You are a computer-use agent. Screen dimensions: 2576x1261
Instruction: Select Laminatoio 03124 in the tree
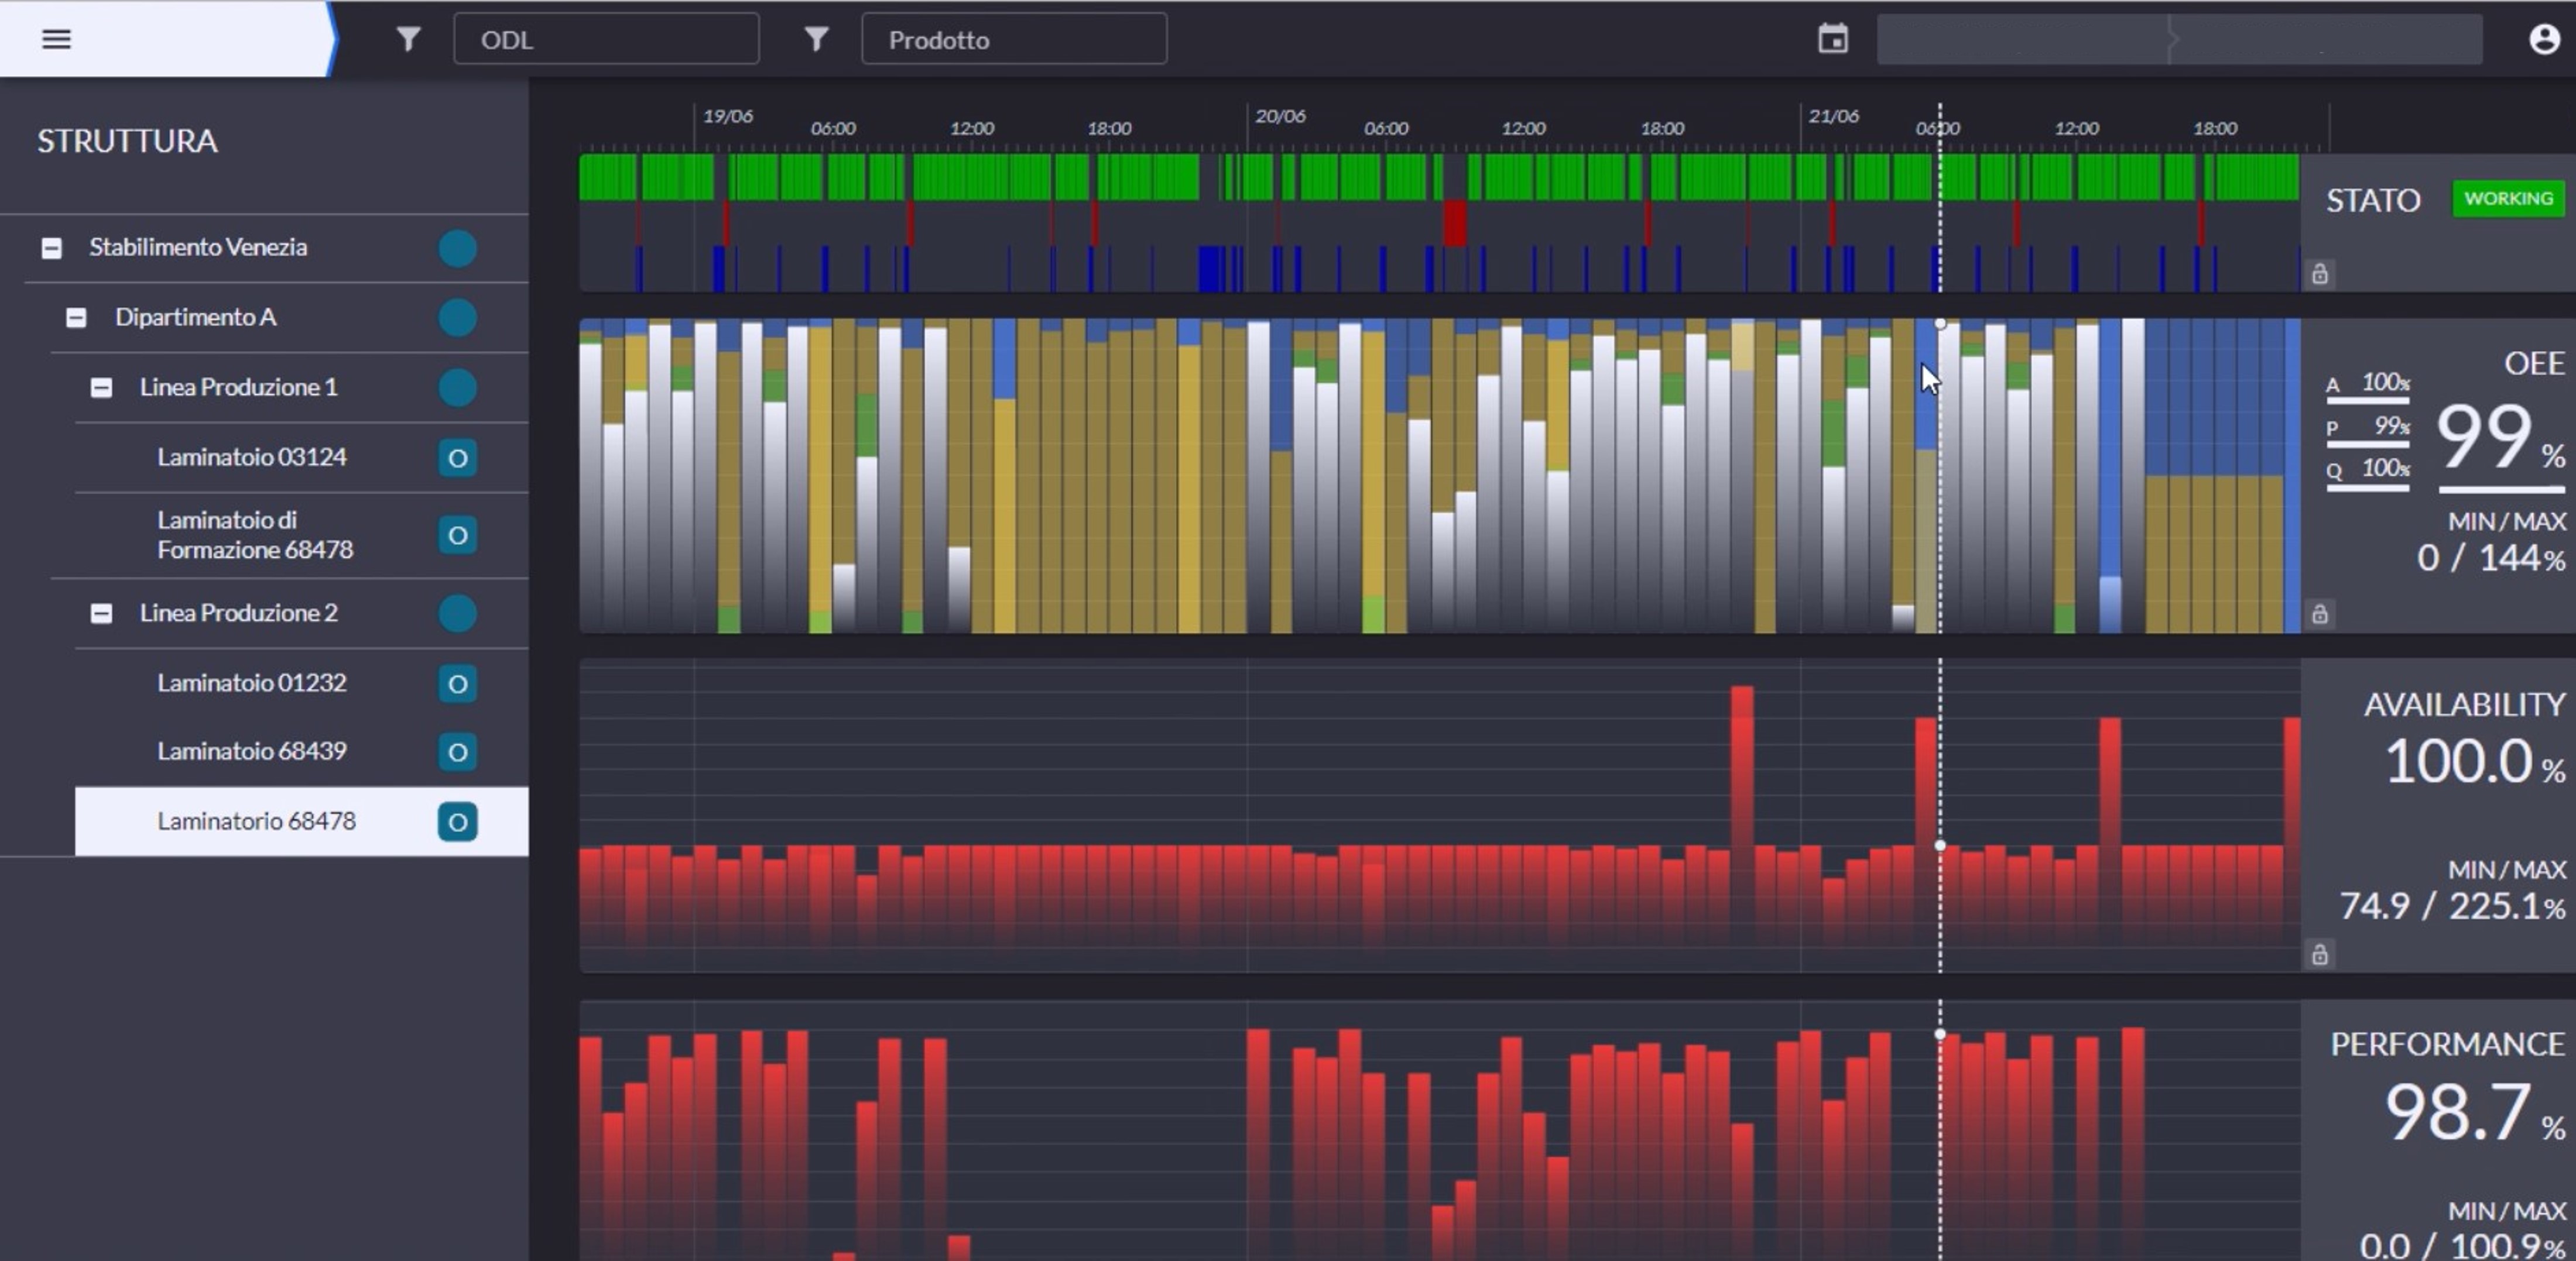pyautogui.click(x=252, y=456)
